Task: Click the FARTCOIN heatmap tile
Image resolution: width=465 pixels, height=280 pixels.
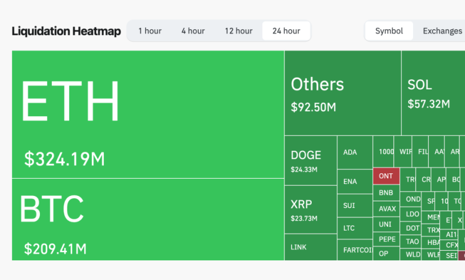Action: pos(355,250)
